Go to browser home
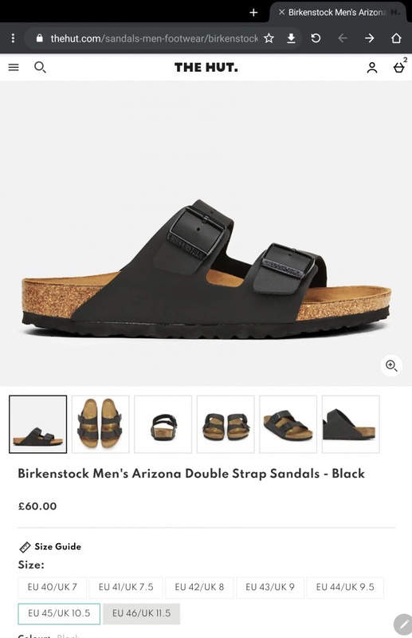Viewport: 412px width, 638px height. click(396, 38)
